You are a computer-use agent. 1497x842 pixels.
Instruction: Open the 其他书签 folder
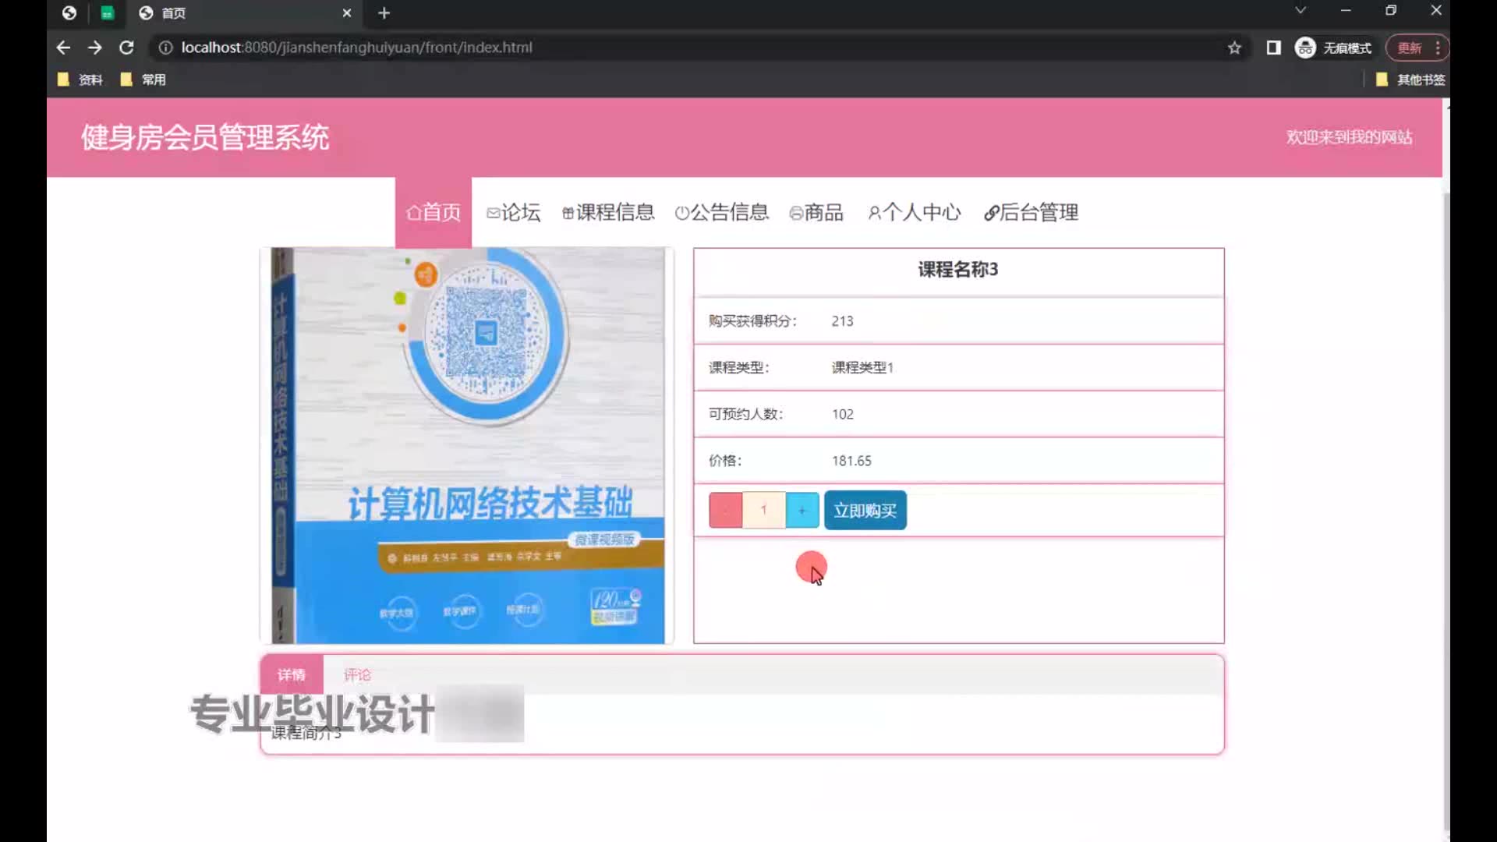click(1410, 80)
